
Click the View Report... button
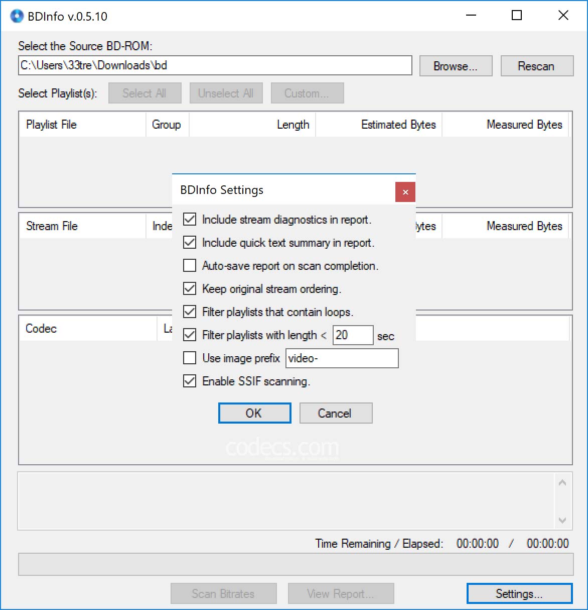pyautogui.click(x=341, y=593)
